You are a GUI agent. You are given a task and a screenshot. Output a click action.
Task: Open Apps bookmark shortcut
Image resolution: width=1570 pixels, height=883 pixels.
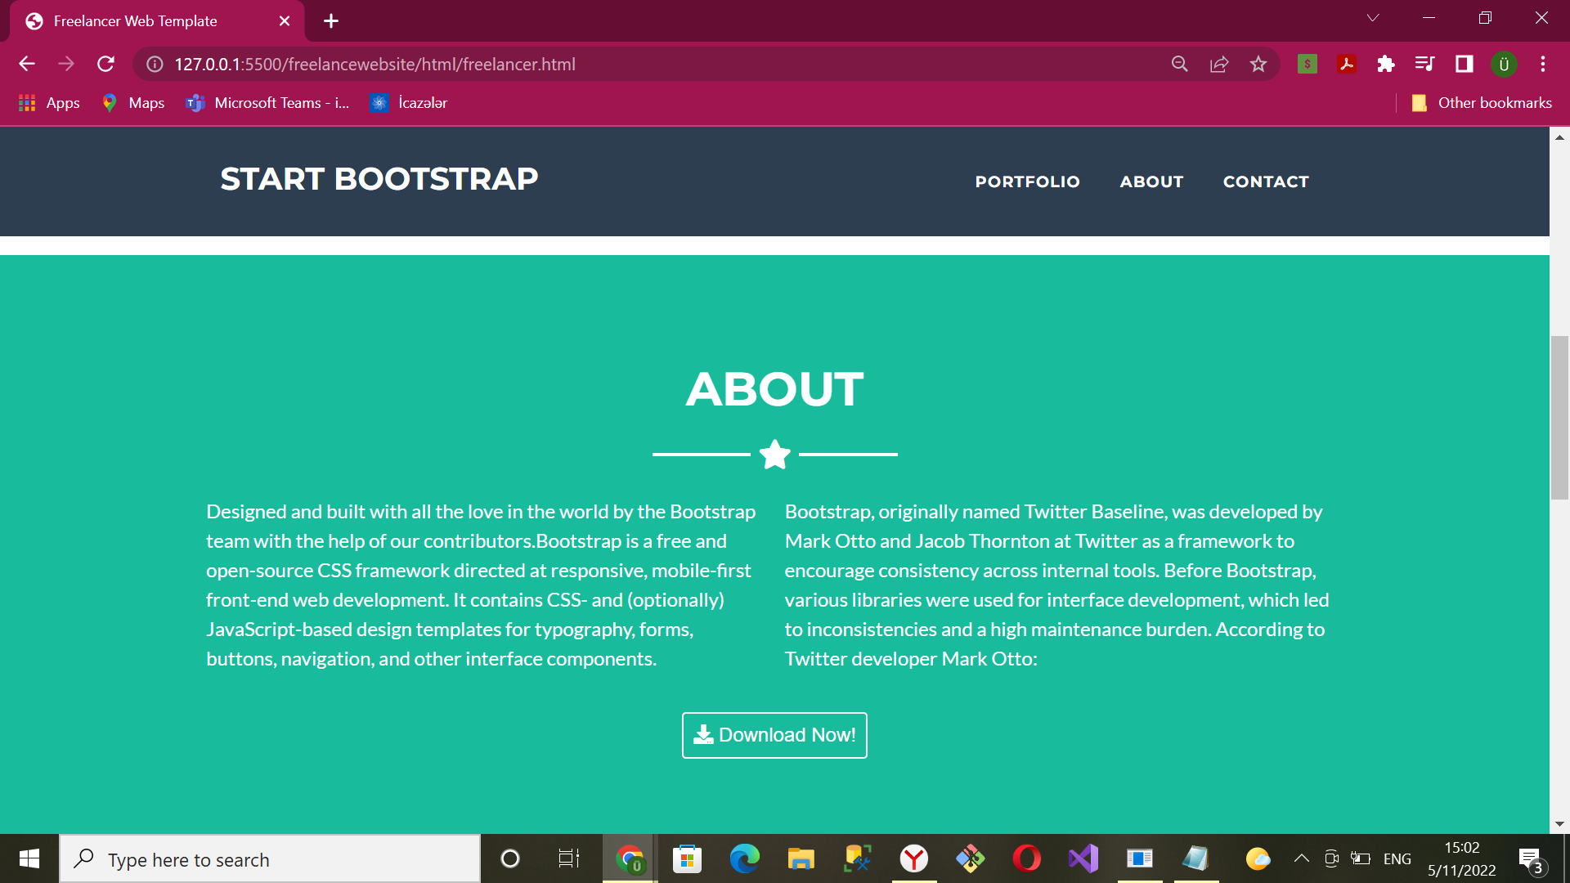click(49, 103)
